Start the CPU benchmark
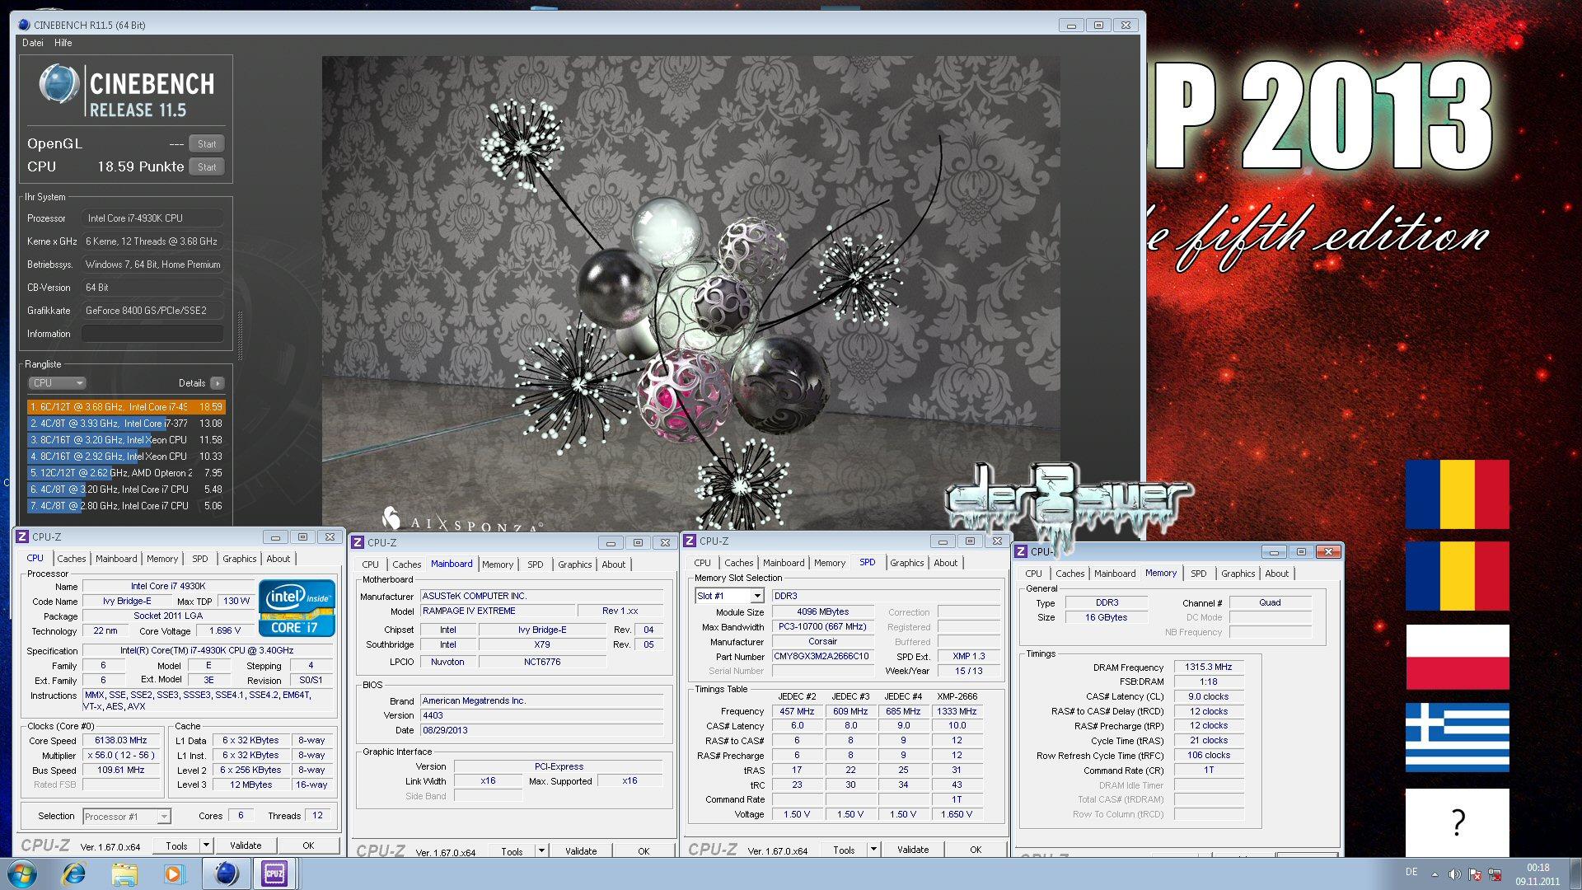Screen dimensions: 1582x890 tap(207, 166)
